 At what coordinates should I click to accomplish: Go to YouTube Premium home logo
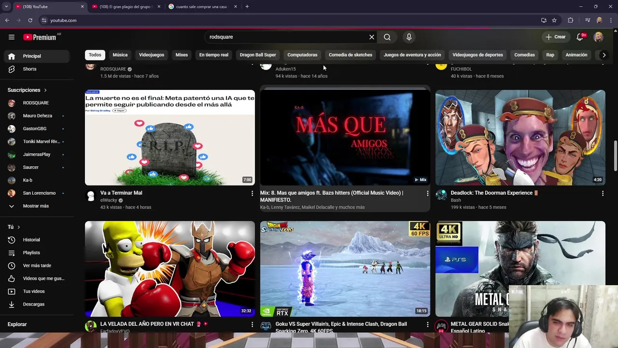point(40,37)
